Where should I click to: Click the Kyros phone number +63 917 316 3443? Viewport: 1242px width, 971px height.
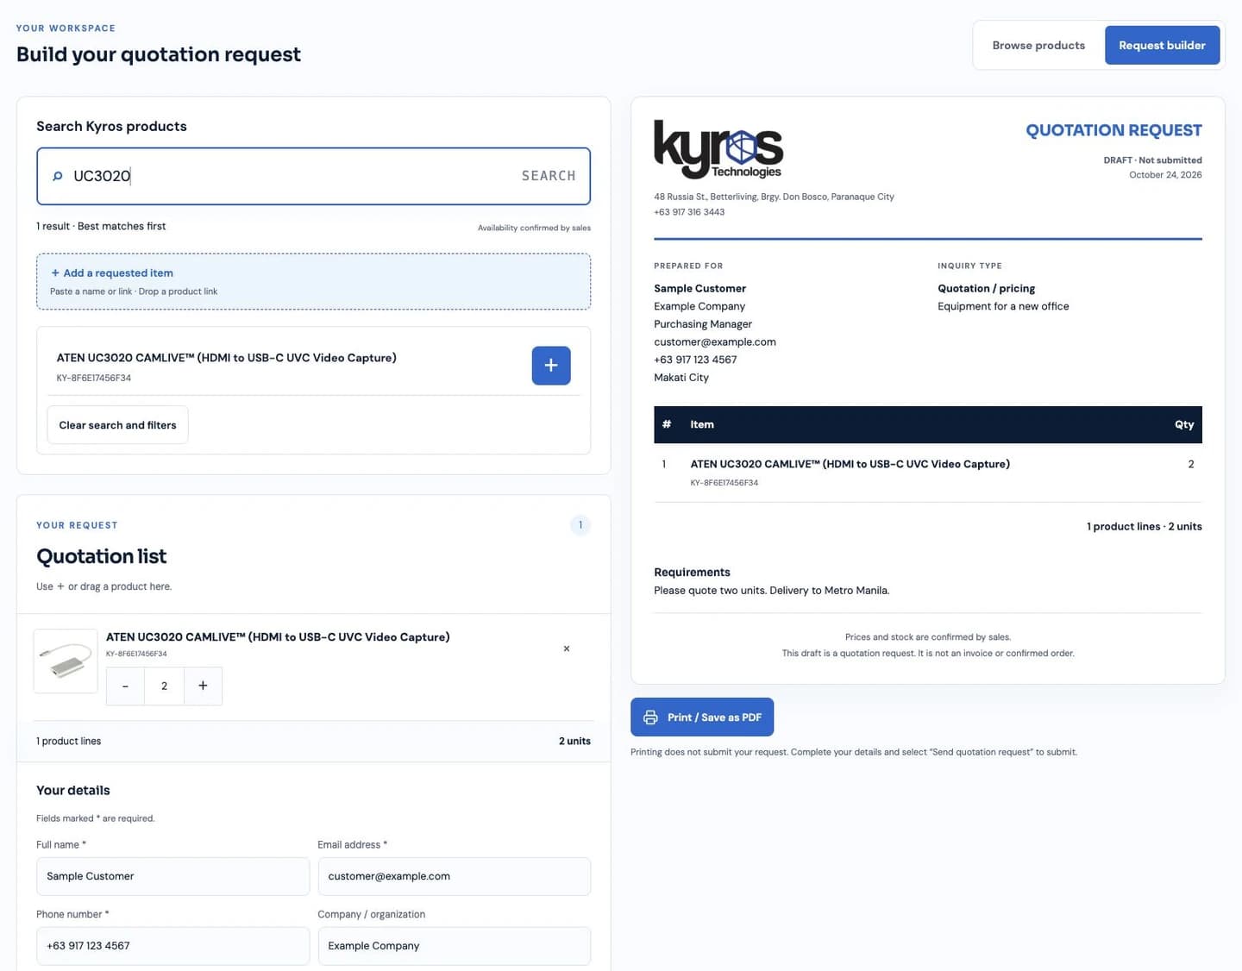point(689,212)
